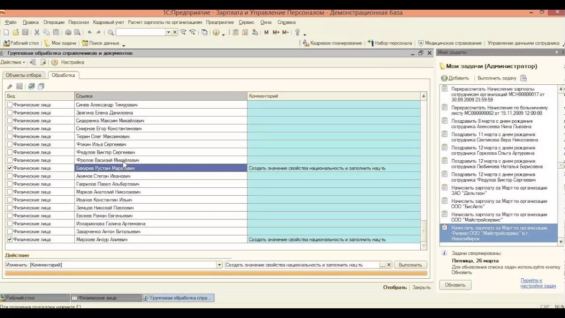Click the orange progress bar below the action field
This screenshot has width=565, height=318.
pyautogui.click(x=216, y=273)
